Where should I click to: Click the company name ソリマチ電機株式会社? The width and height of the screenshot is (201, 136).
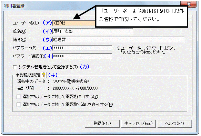[72, 81]
